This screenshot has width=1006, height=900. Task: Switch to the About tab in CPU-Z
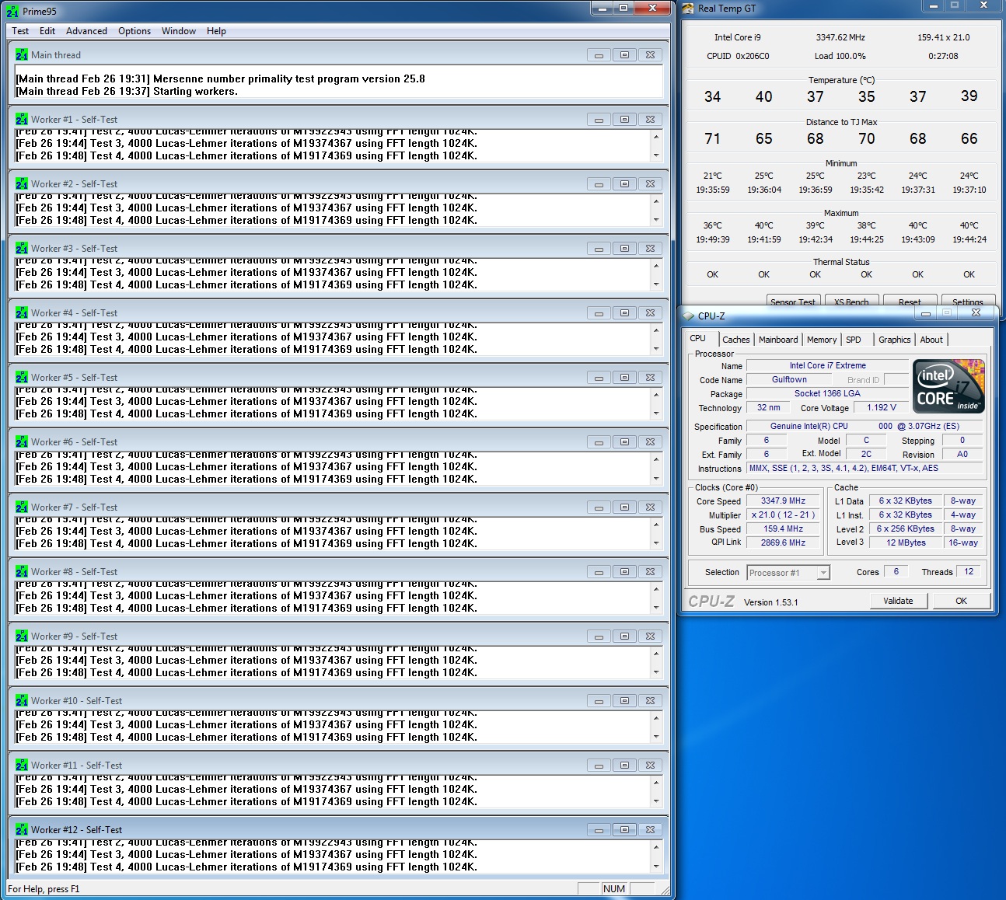931,340
